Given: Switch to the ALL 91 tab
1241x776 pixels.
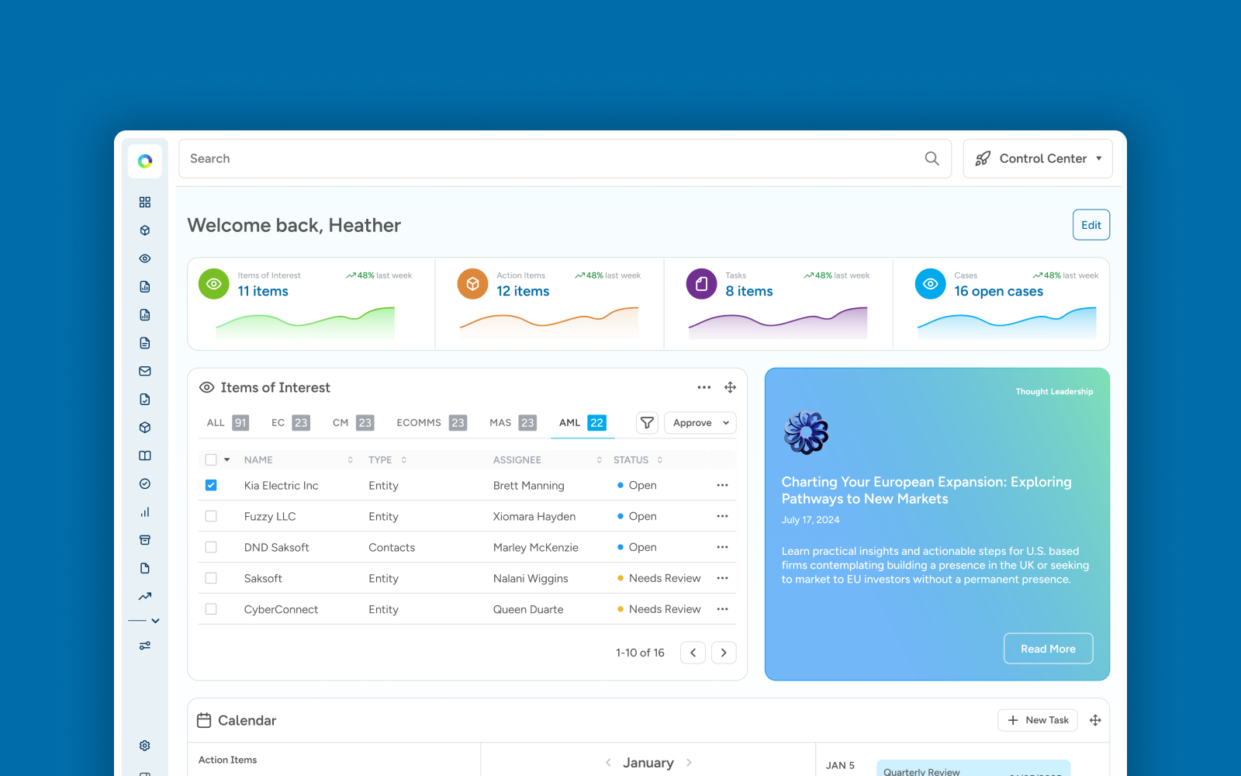Looking at the screenshot, I should click(227, 423).
